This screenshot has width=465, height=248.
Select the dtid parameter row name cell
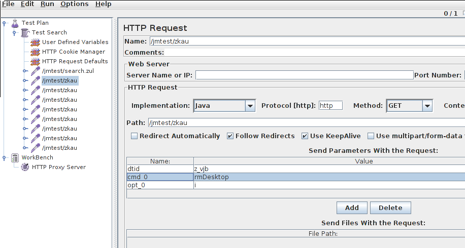tap(160, 169)
